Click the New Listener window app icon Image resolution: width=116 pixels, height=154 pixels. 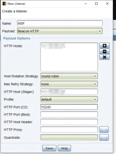[x=4, y=4]
